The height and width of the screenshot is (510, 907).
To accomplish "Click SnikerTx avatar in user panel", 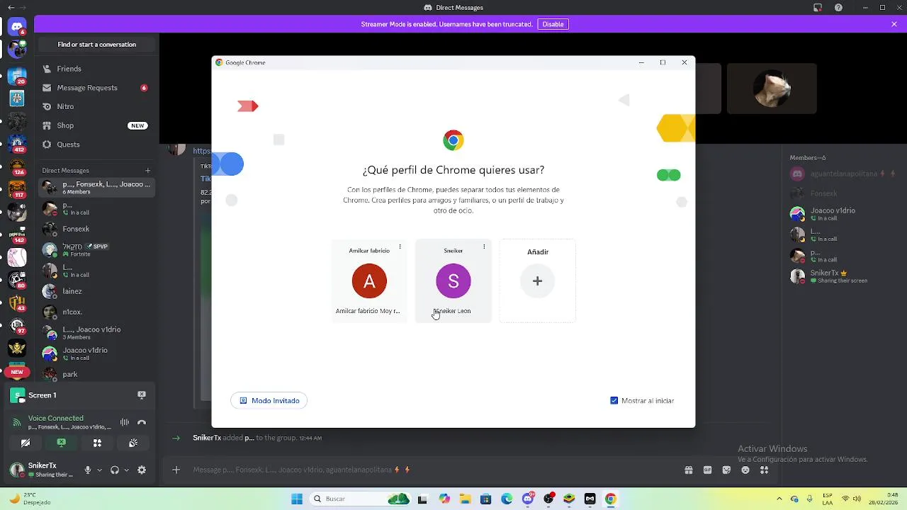I will tap(17, 470).
